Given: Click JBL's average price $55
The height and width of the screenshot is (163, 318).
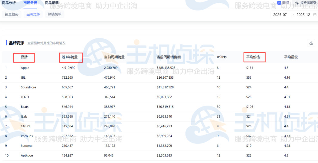Looking at the screenshot, I should 249,78.
